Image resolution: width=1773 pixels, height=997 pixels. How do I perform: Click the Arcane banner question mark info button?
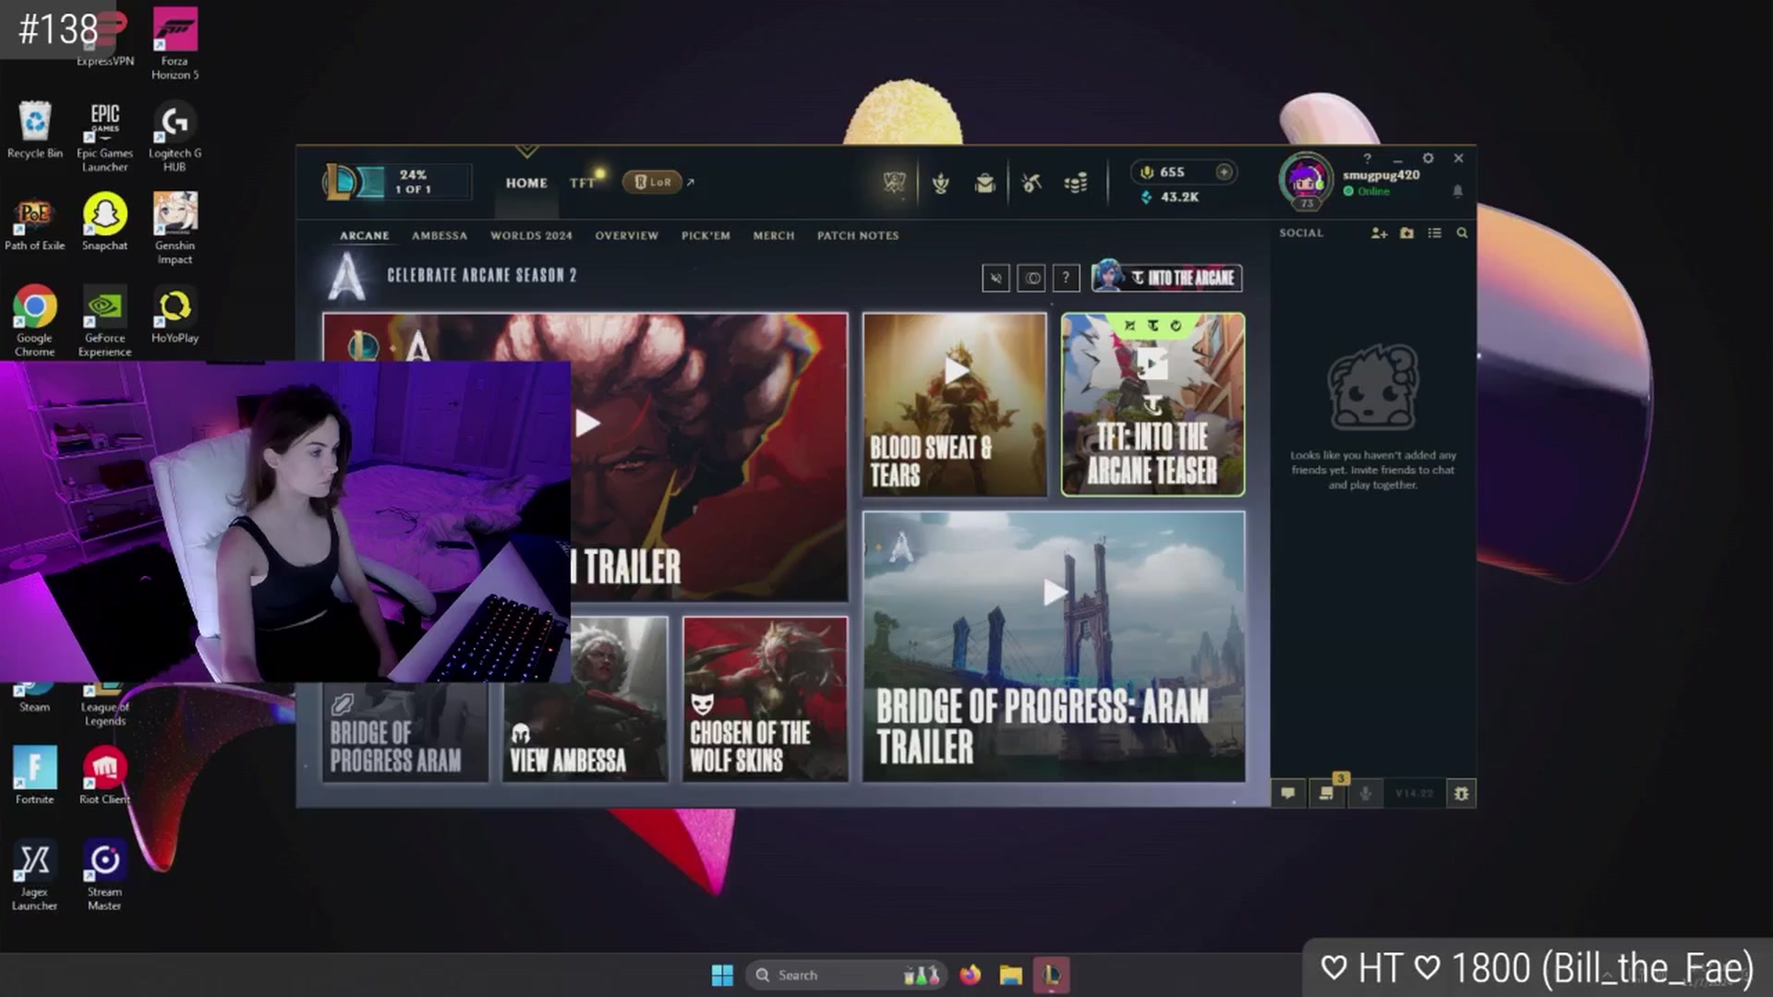pyautogui.click(x=1066, y=278)
